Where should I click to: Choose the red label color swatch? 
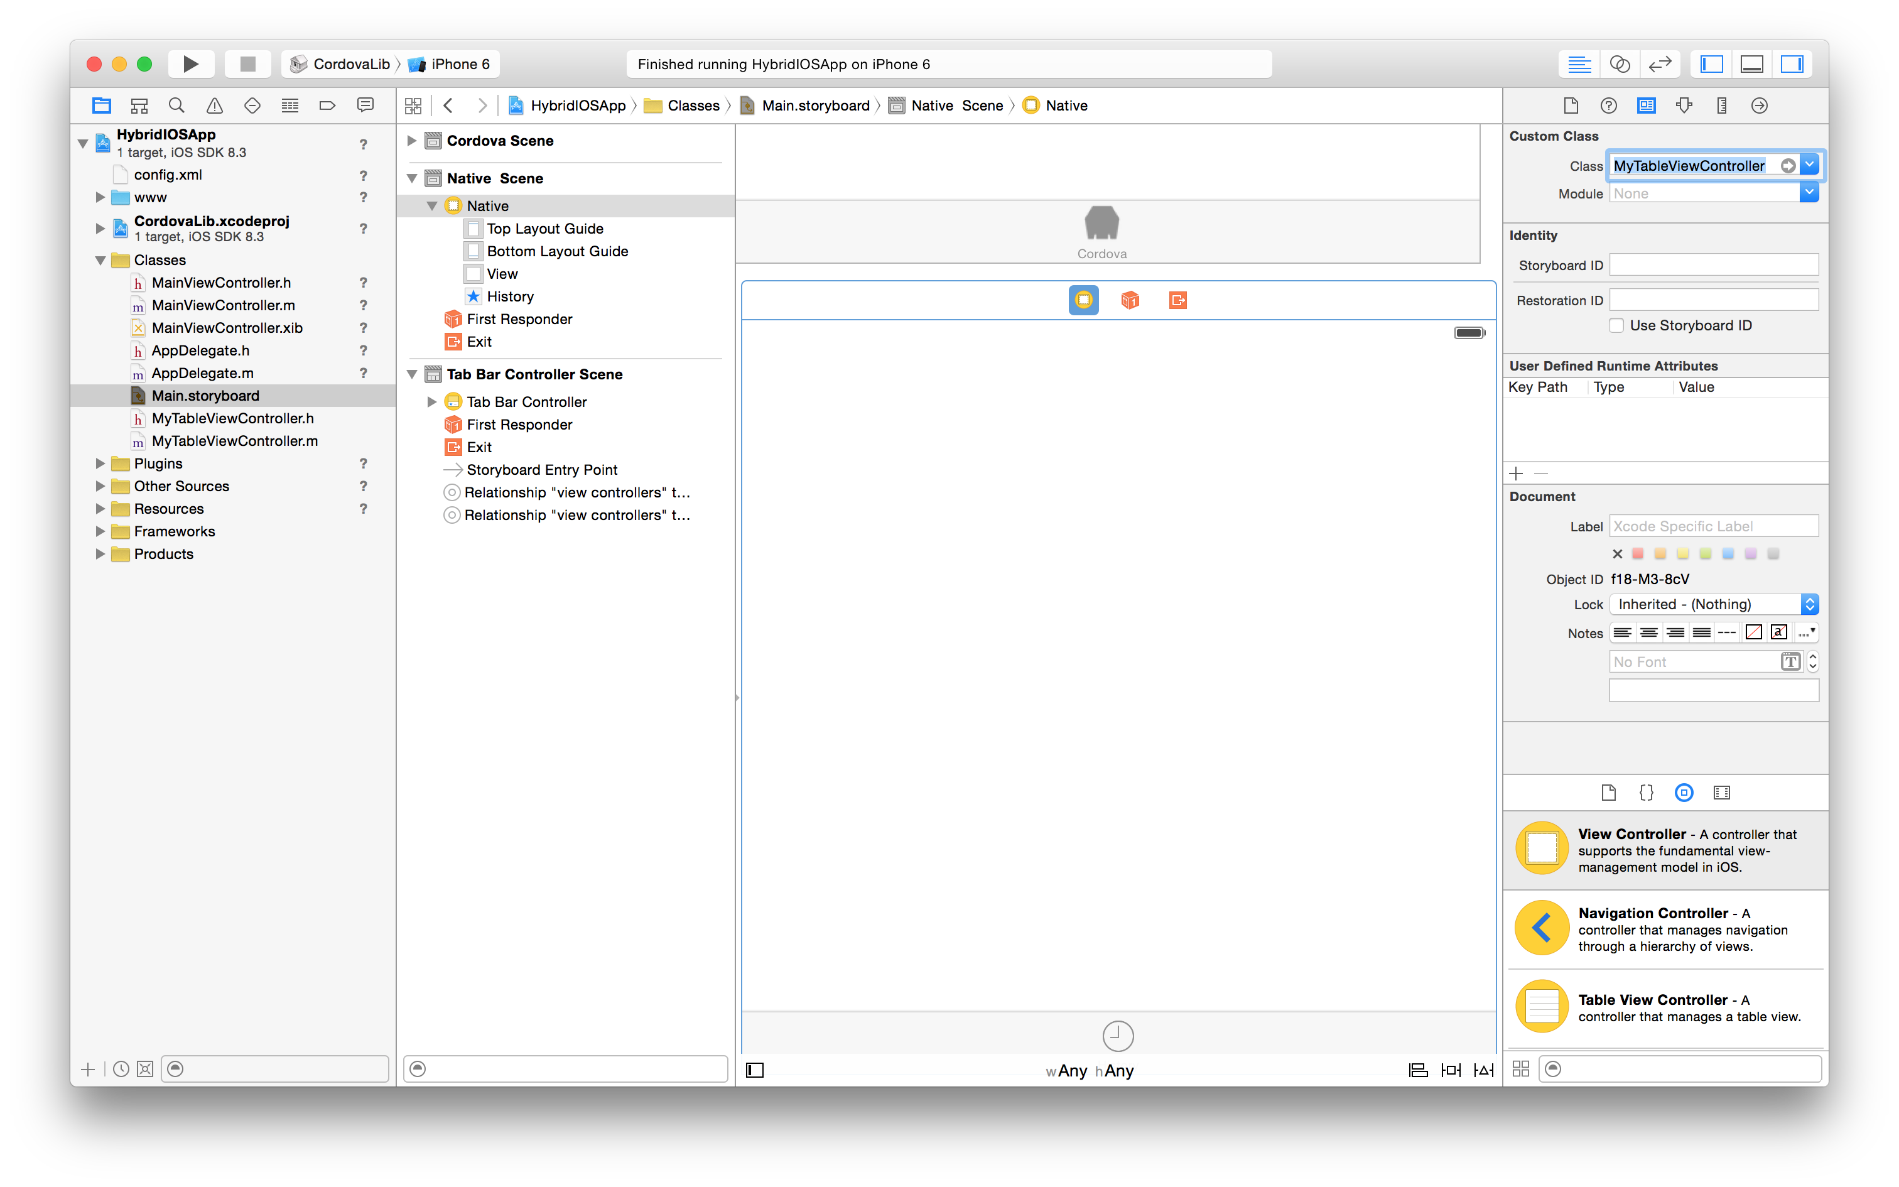tap(1638, 553)
